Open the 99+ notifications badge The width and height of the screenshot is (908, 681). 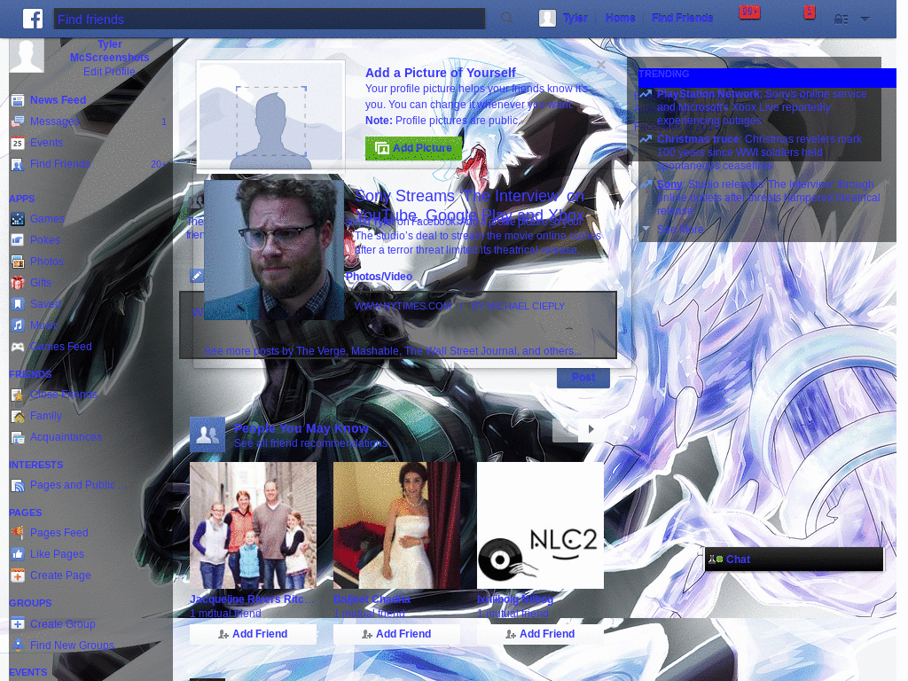[x=749, y=12]
